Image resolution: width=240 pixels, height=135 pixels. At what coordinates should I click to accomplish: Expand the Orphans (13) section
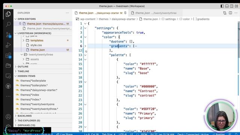pos(16,125)
